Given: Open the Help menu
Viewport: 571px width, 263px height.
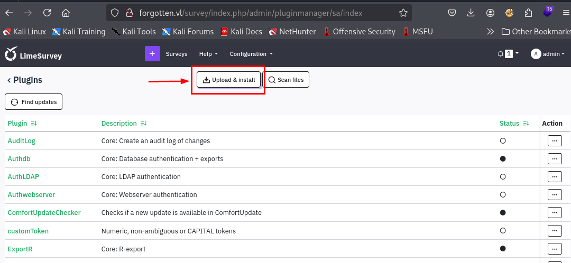Looking at the screenshot, I should [x=208, y=54].
